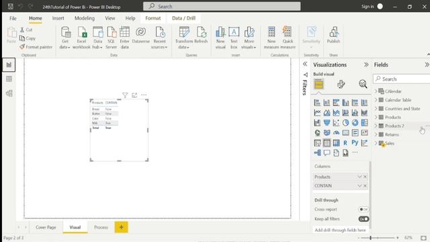Open the File menu
430x242 pixels.
(13, 18)
